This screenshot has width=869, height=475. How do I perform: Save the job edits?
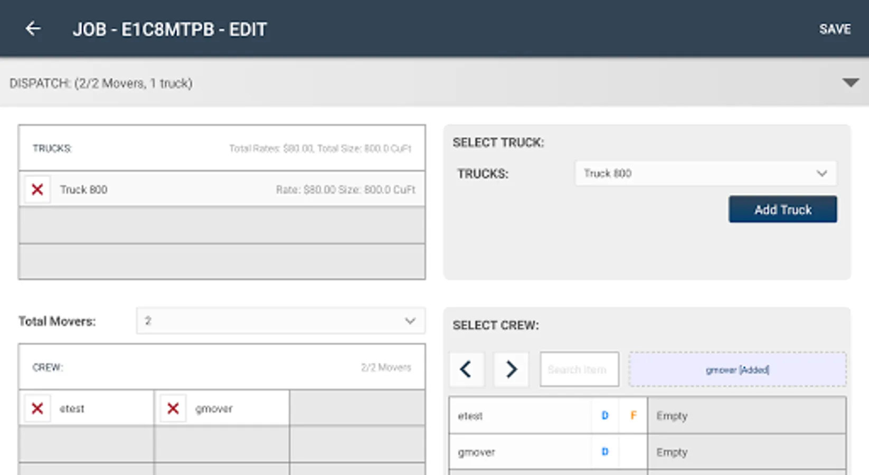[x=835, y=29]
